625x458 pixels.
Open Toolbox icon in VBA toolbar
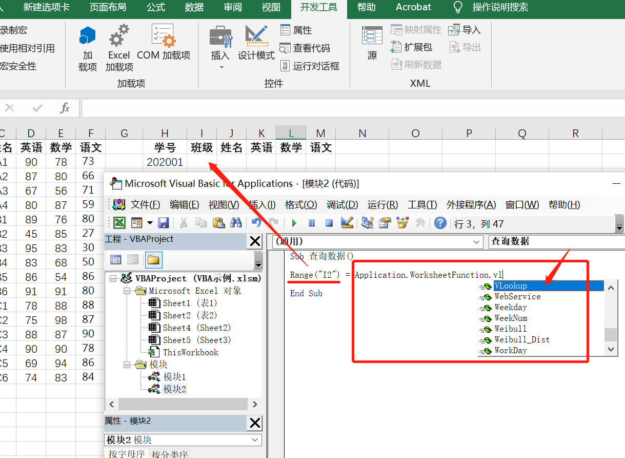(420, 223)
